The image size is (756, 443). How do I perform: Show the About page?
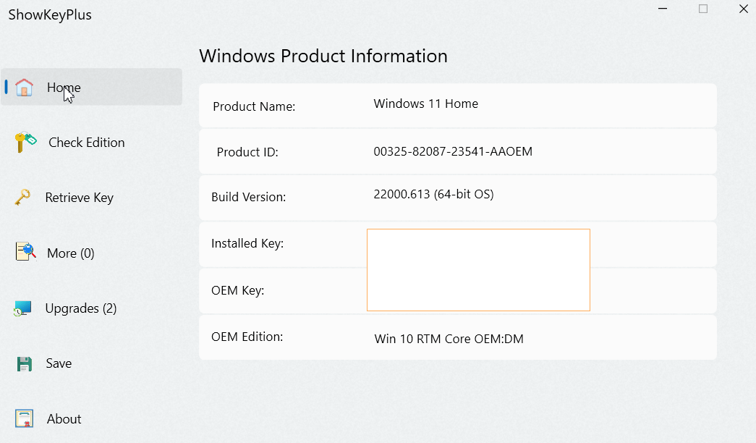(64, 419)
